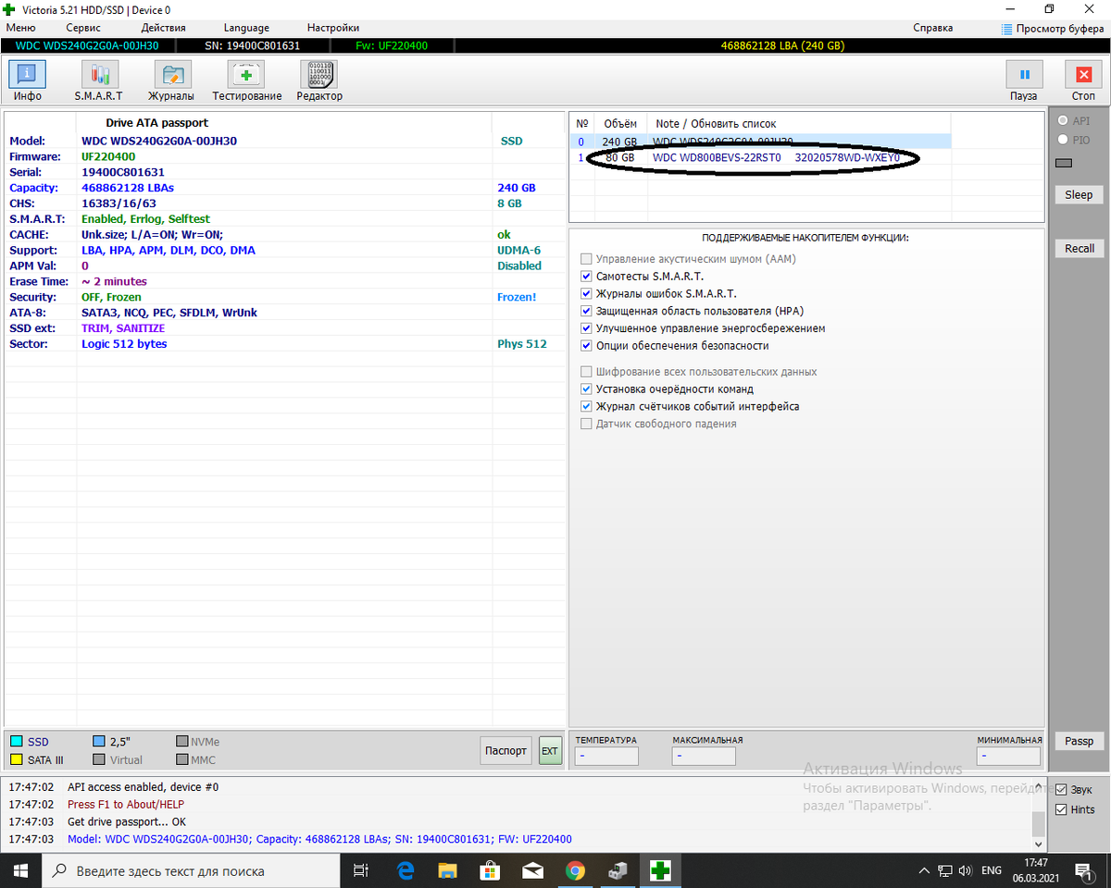
Task: Select the PIO radio button
Action: click(1062, 140)
